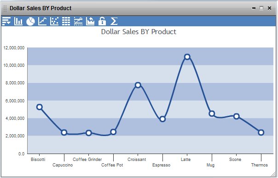Select the Croissant data point
The width and height of the screenshot is (278, 178).
[138, 85]
